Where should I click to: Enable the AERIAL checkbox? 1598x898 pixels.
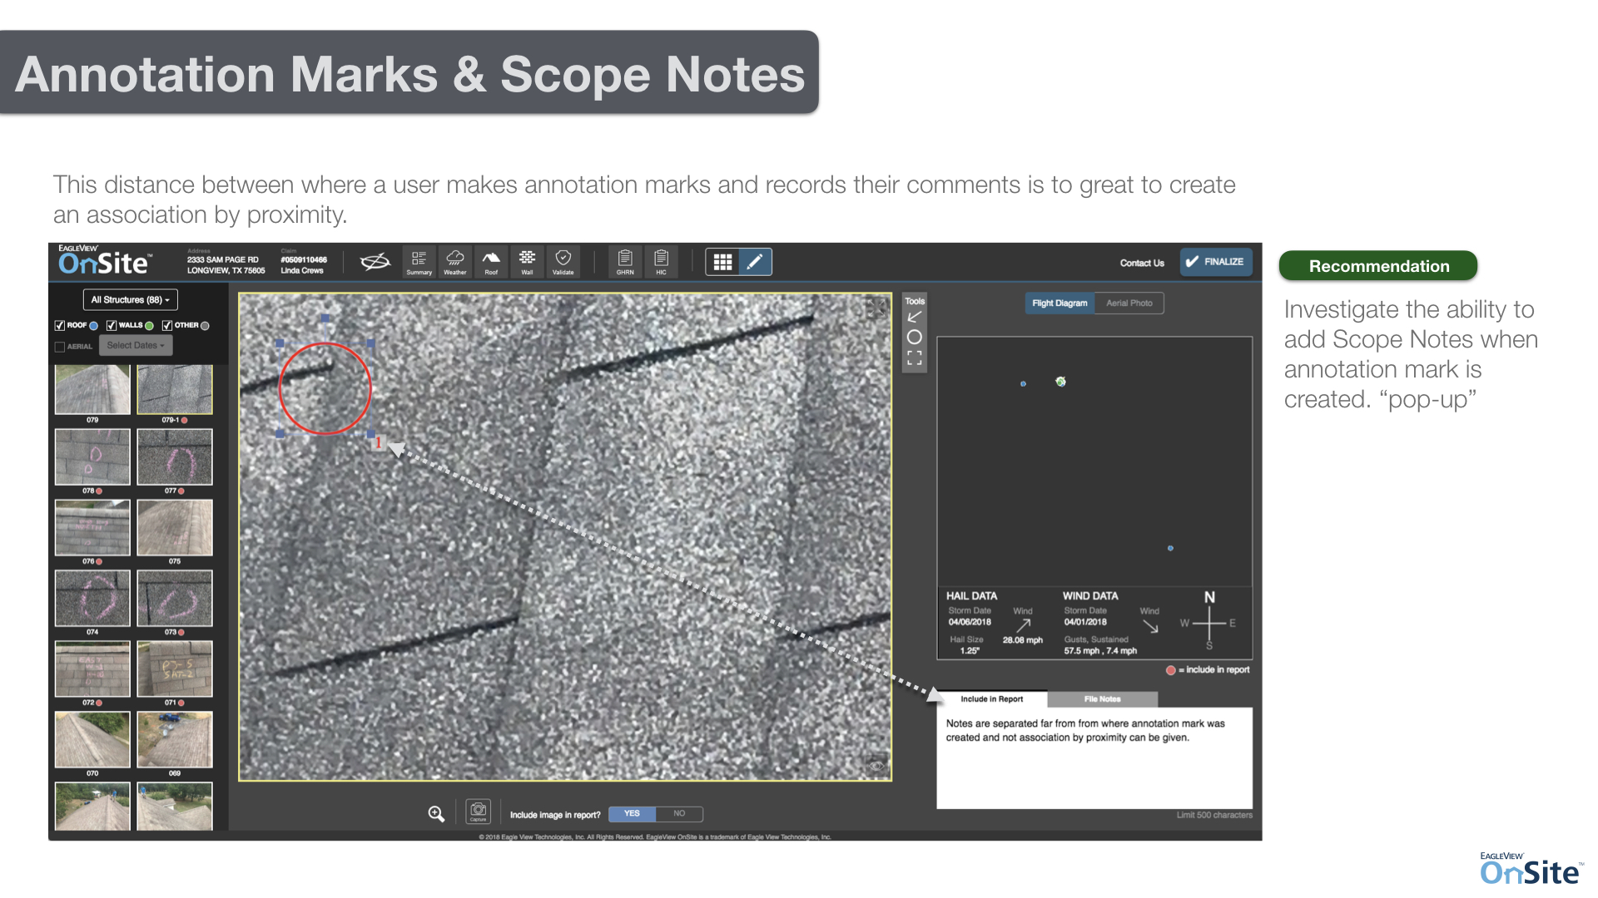59,347
